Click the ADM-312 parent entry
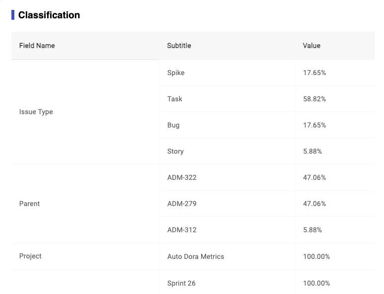The height and width of the screenshot is (294, 384). pyautogui.click(x=182, y=230)
